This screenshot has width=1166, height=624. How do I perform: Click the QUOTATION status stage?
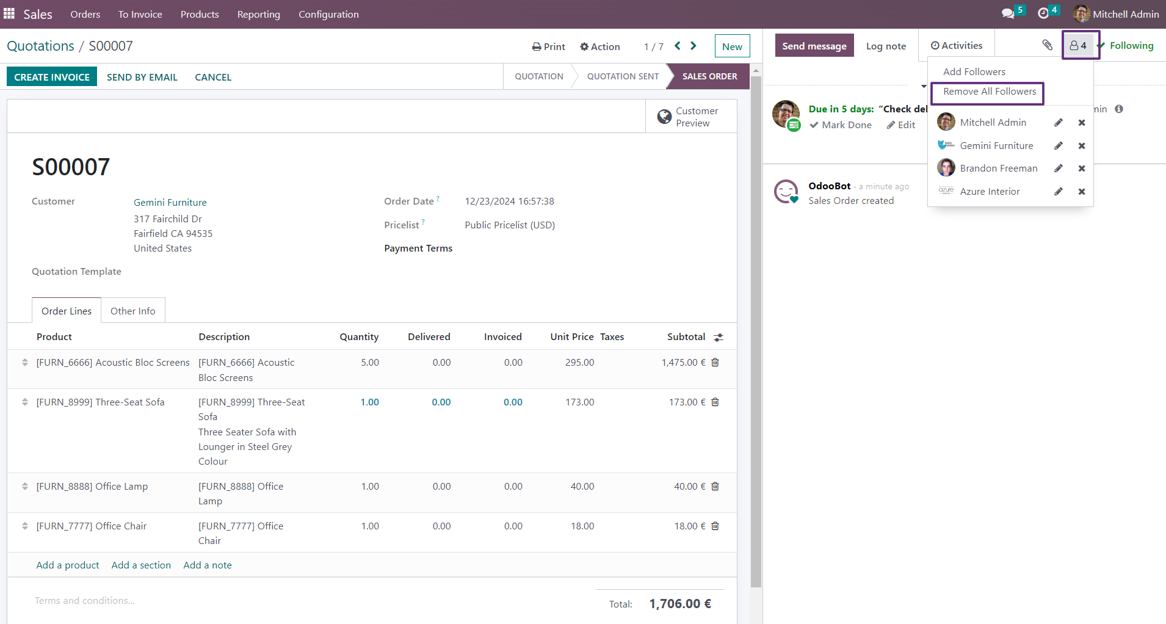pos(539,76)
